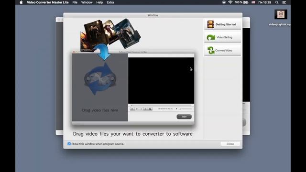This screenshot has width=306, height=172.
Task: Open the Video Setting guide section
Action: click(x=222, y=37)
